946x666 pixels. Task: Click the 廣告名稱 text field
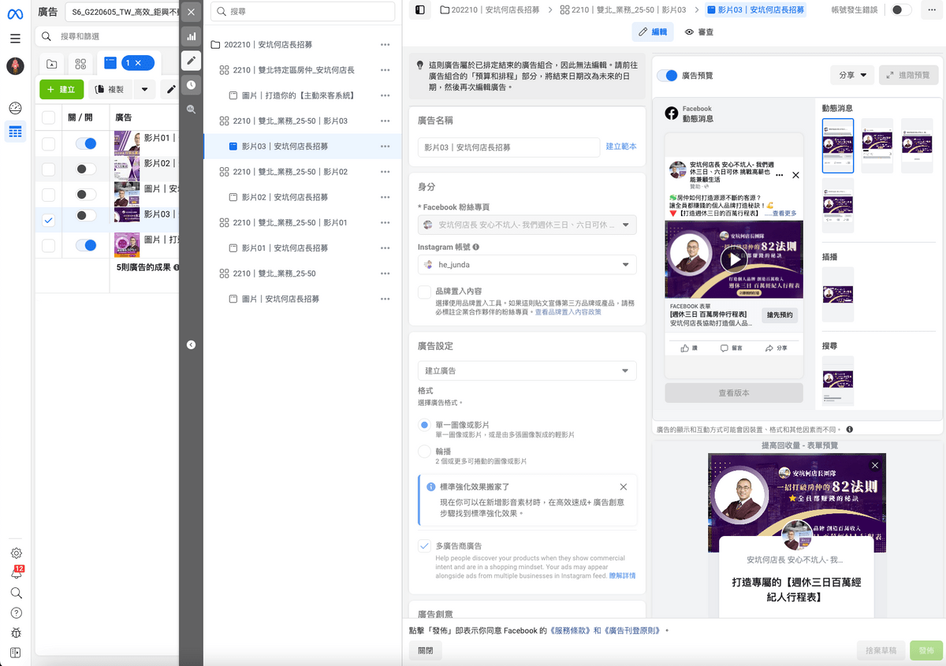508,147
